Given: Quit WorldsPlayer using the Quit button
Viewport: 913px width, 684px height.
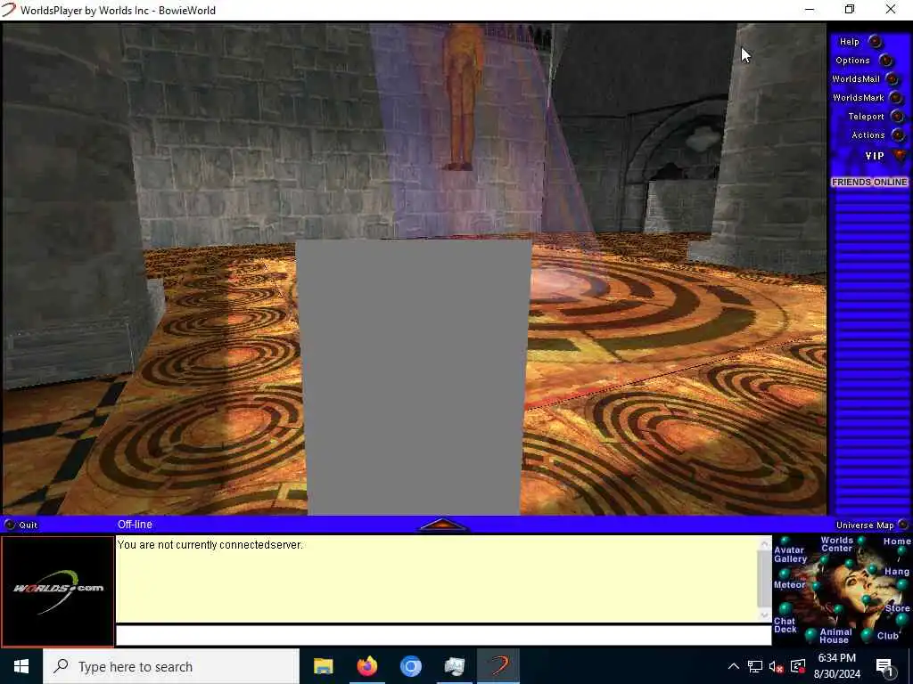Looking at the screenshot, I should 21,525.
